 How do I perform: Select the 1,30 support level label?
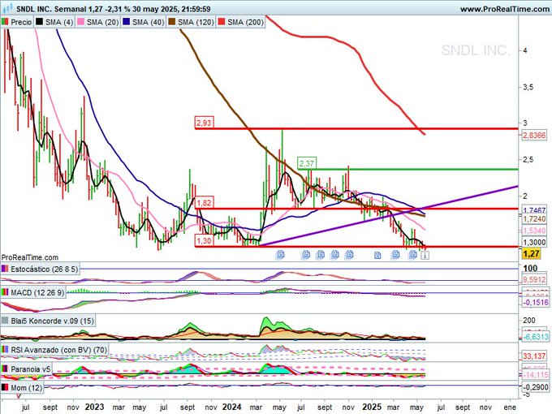click(205, 241)
